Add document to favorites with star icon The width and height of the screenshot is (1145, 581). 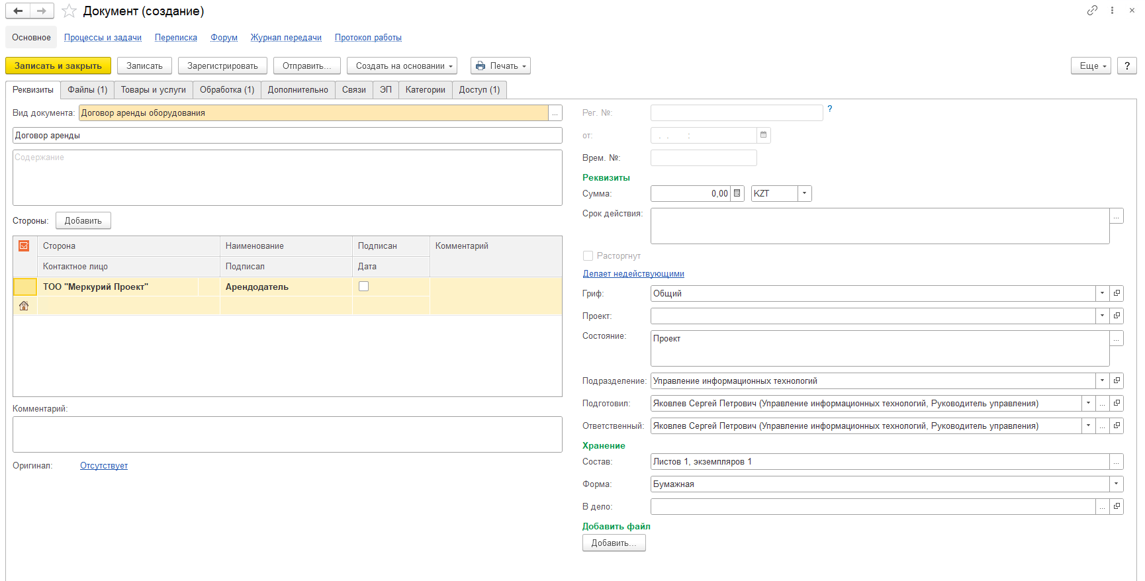(69, 11)
